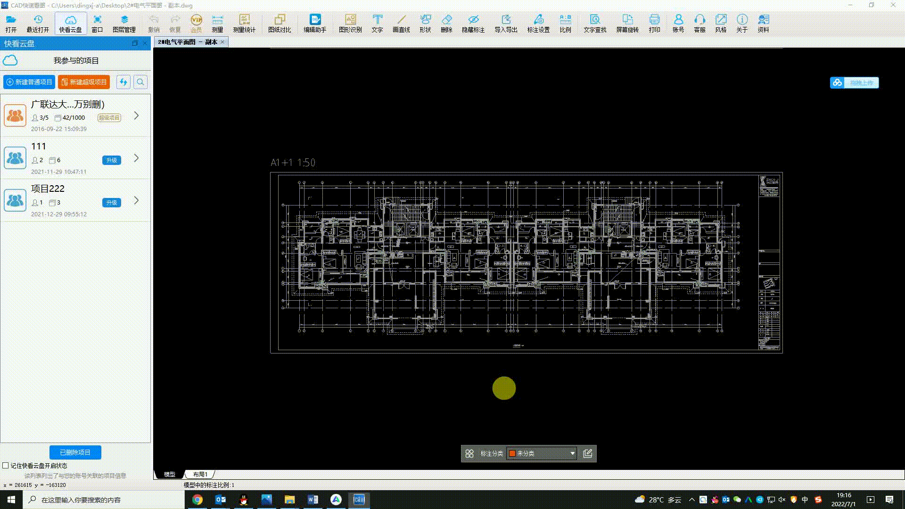Open 图纸对比 drawing compare tool
Image resolution: width=905 pixels, height=509 pixels.
pos(280,23)
